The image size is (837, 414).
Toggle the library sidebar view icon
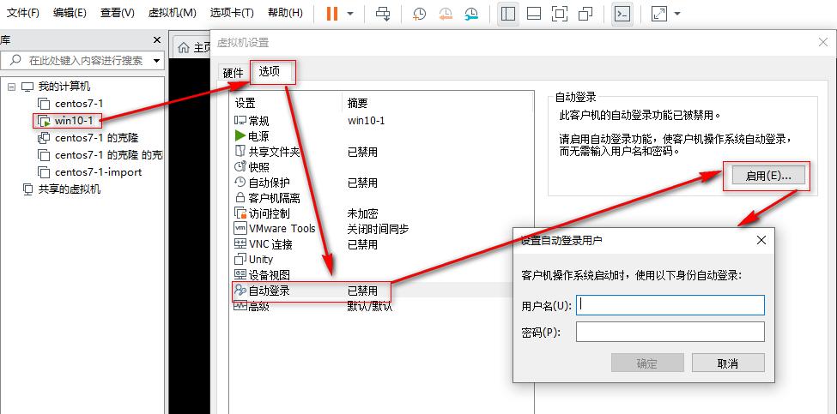pos(508,14)
